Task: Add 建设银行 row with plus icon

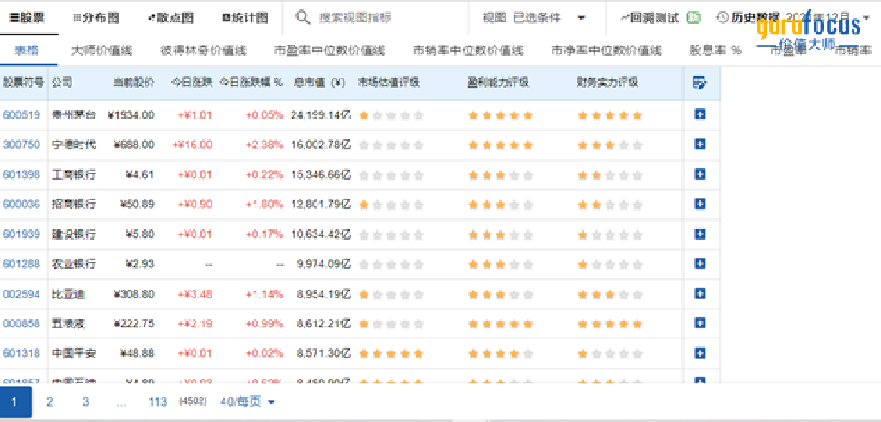Action: pos(700,234)
